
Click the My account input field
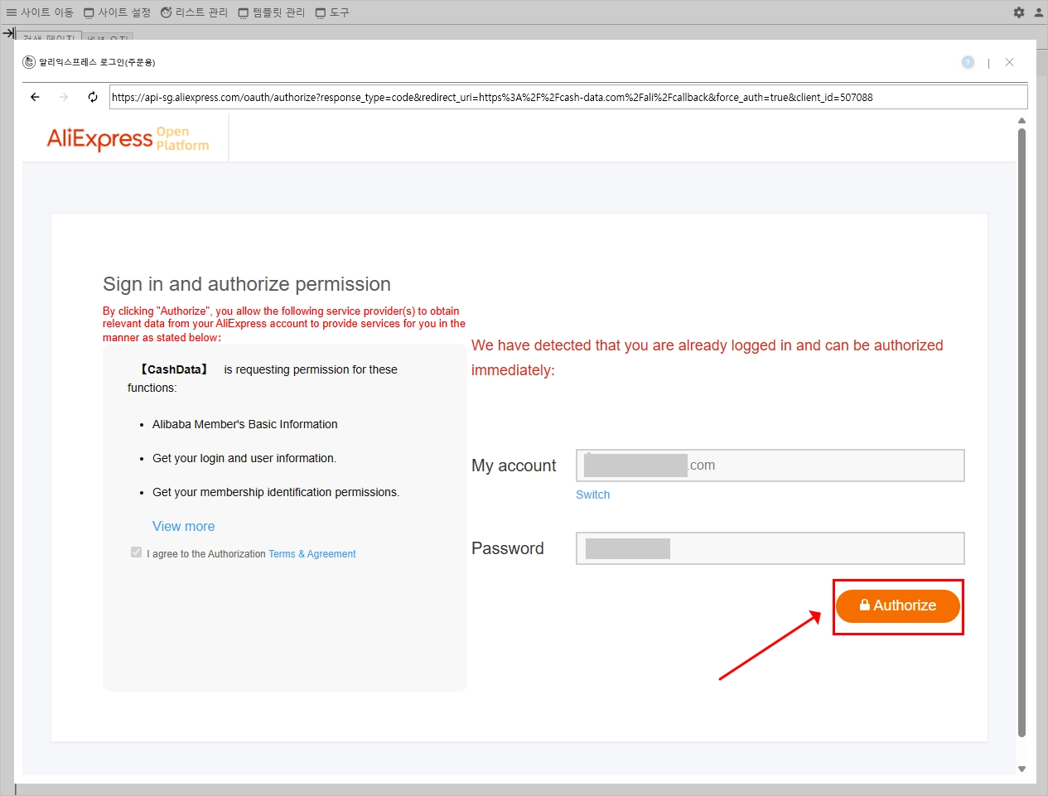point(770,466)
